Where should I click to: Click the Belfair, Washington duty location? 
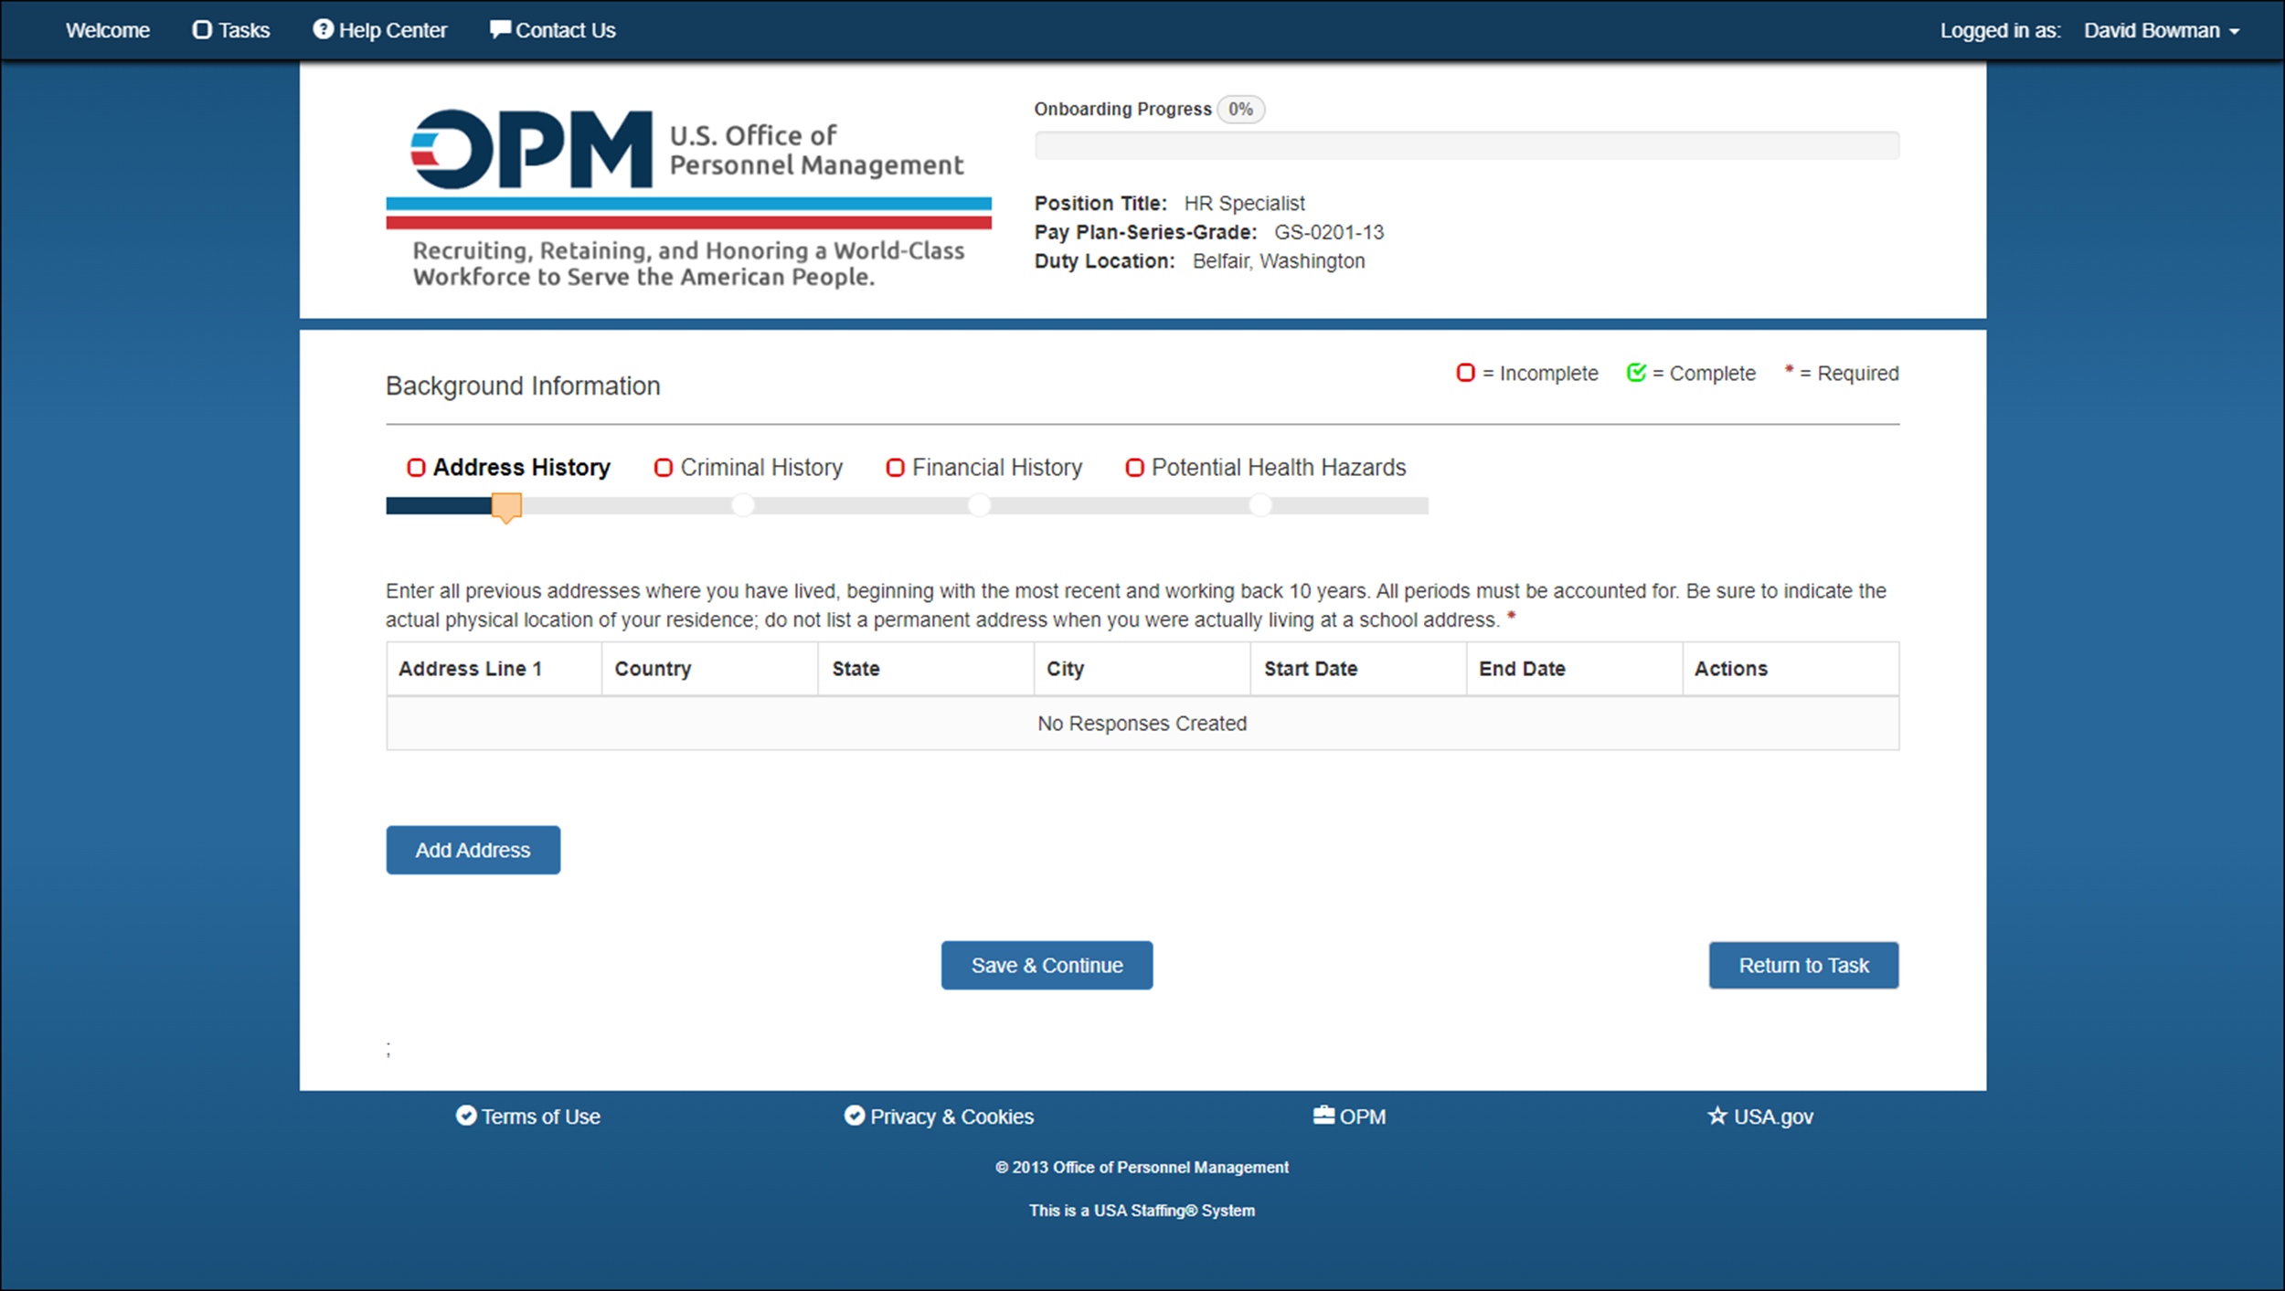1279,261
